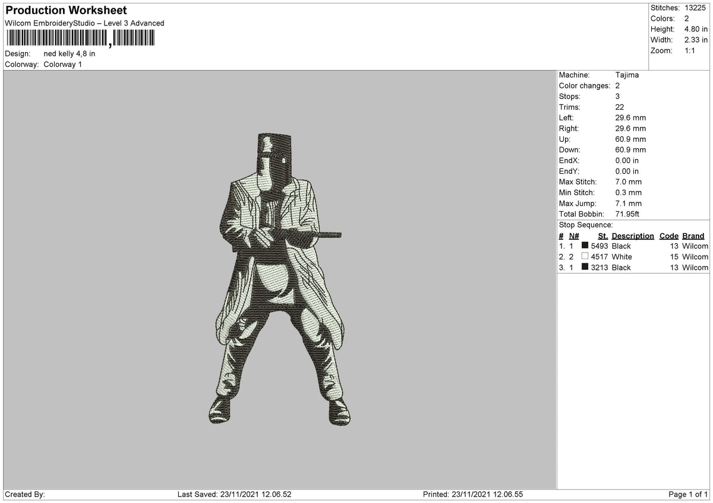Click the Code column header
Screen dimensions: 713x503
coord(669,235)
